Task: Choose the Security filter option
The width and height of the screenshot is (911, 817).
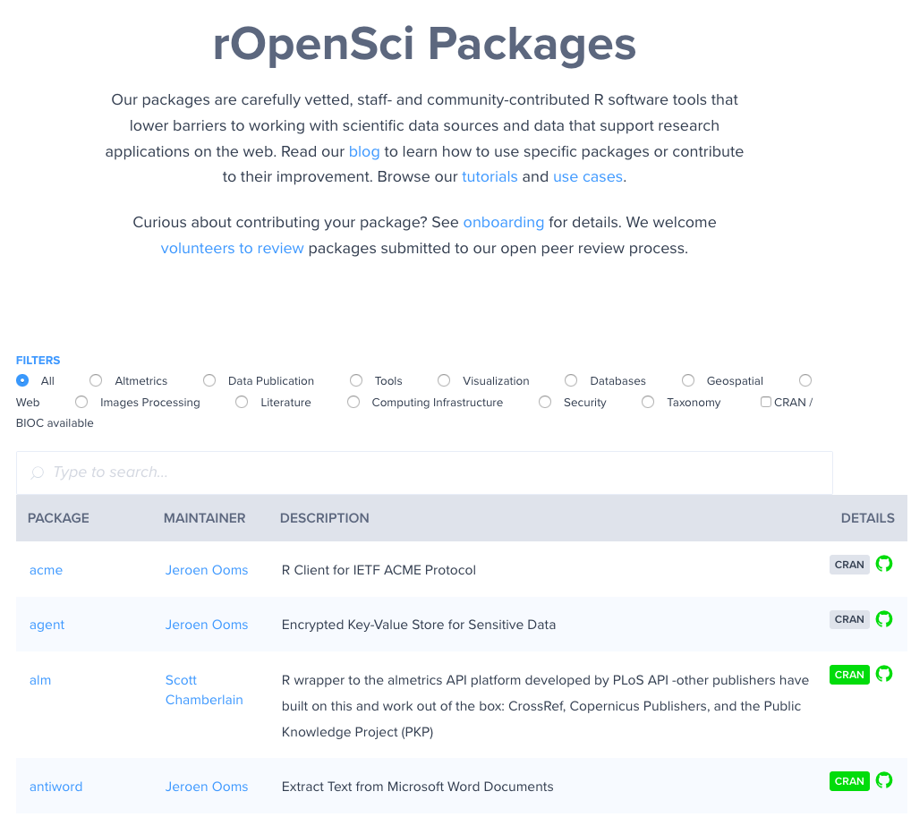Action: point(545,402)
